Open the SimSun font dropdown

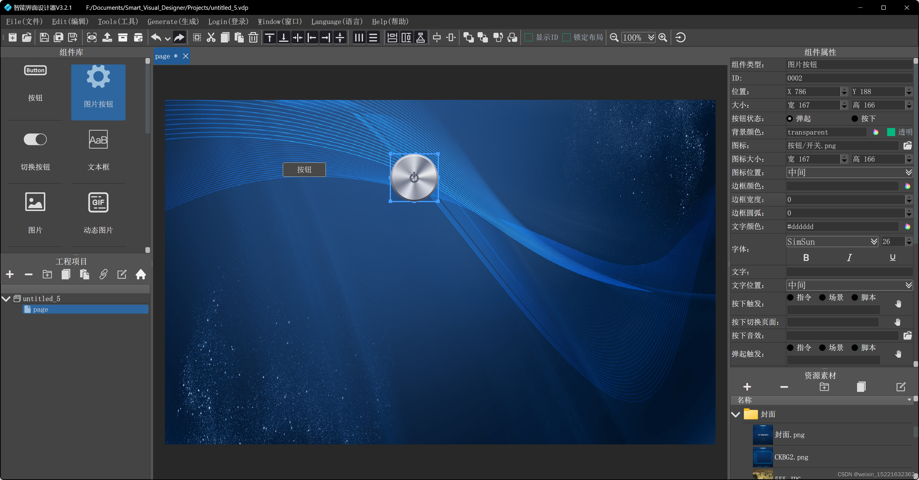pos(832,242)
